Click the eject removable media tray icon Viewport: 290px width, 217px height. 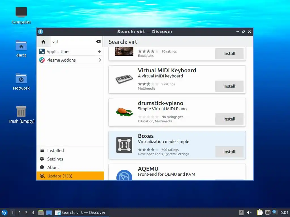coord(241,212)
